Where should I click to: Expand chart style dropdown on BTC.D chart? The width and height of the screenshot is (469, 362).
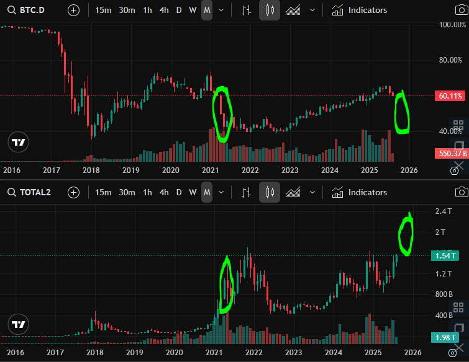[312, 10]
